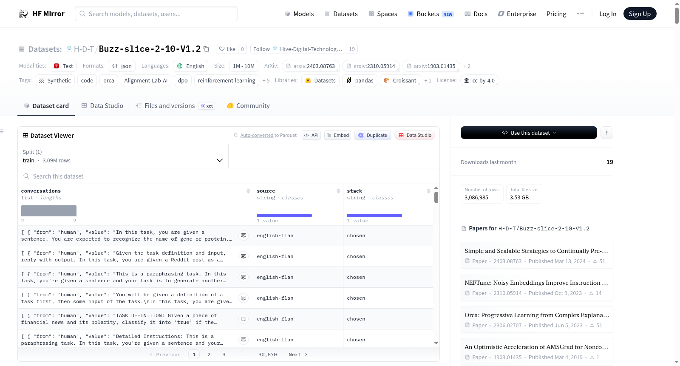Show the +2 more arXiv tags
The height and width of the screenshot is (366, 680).
click(x=467, y=66)
